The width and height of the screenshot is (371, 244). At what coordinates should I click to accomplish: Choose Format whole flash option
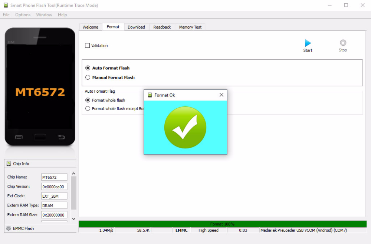[x=88, y=100]
